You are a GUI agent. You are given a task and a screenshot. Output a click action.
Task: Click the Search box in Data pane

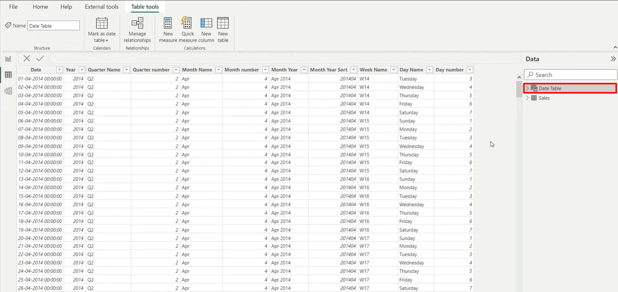coord(570,75)
